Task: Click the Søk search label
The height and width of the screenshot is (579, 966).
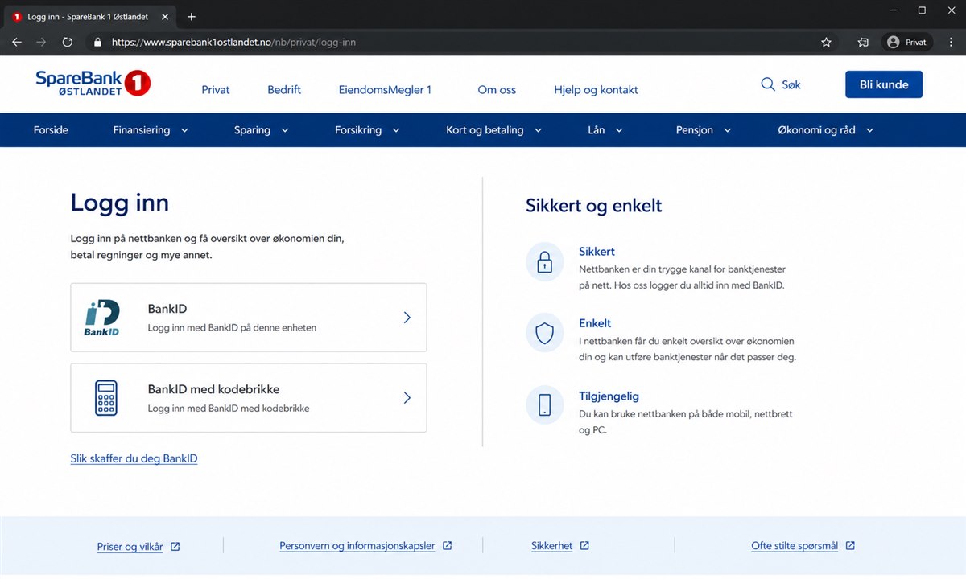Action: [791, 84]
